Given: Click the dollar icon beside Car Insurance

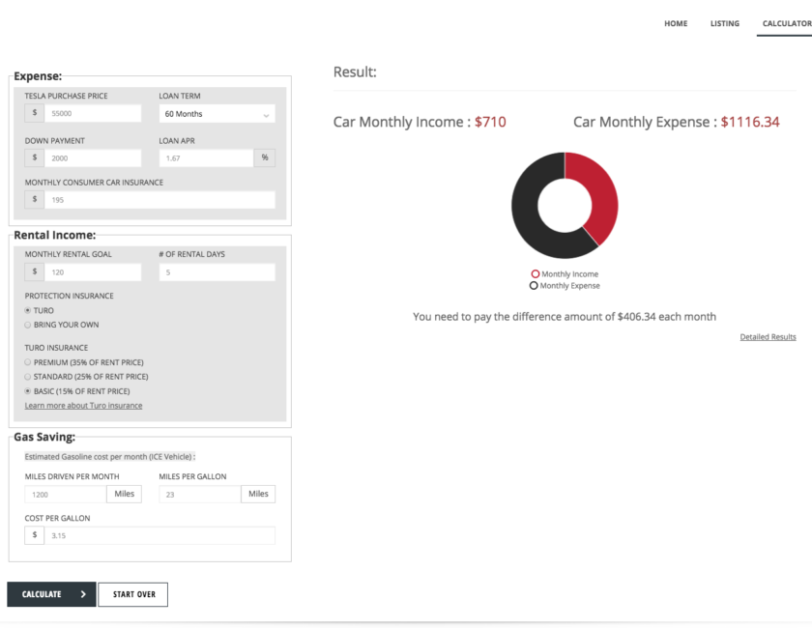Looking at the screenshot, I should [35, 200].
